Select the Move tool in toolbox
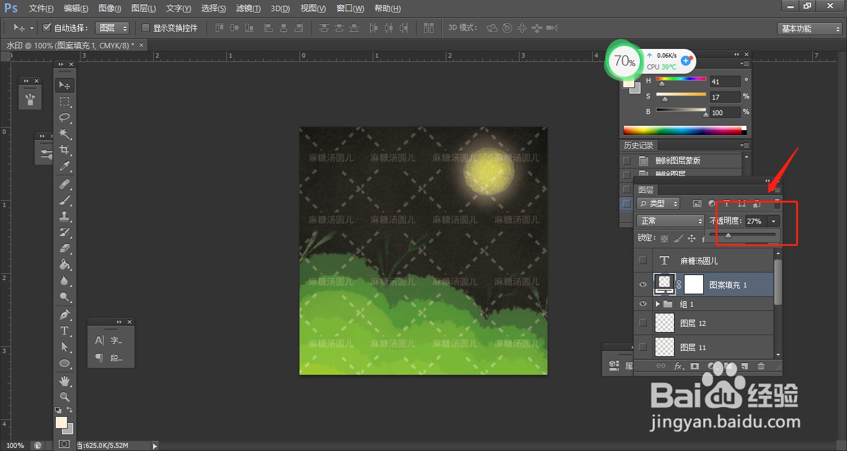The height and width of the screenshot is (451, 847). (64, 85)
